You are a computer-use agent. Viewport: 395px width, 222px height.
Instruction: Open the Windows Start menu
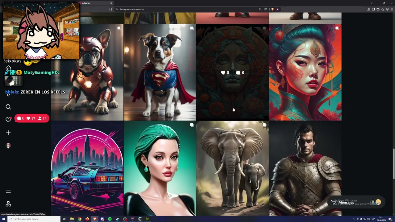[x=4, y=219]
